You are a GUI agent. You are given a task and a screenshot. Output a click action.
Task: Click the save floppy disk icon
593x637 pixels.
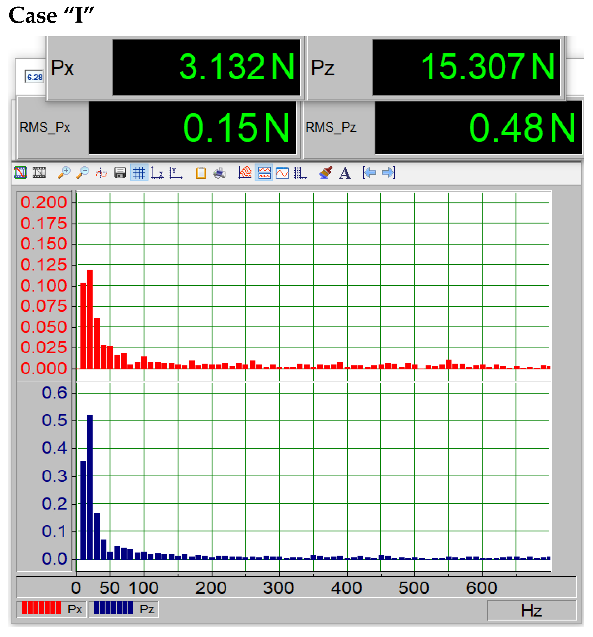pyautogui.click(x=120, y=173)
